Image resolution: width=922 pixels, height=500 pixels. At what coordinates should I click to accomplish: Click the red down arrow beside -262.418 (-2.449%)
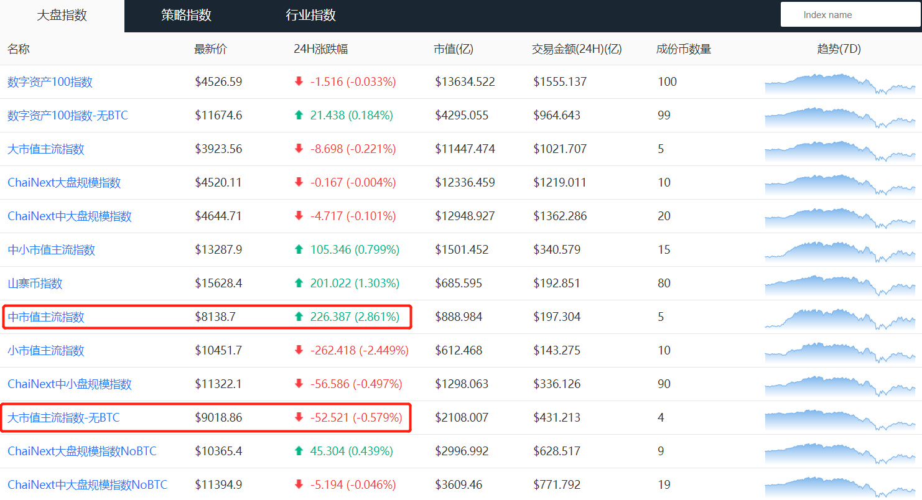(299, 350)
